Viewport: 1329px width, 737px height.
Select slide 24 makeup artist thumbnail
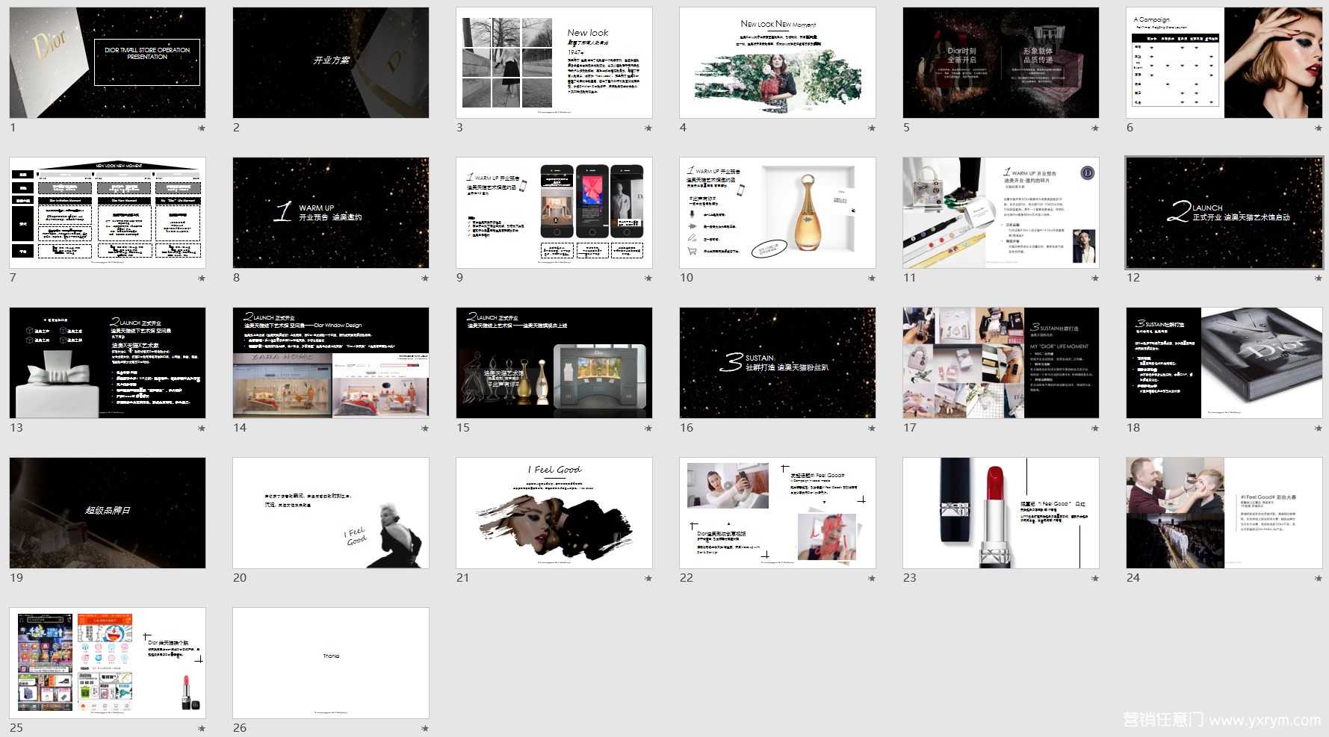1224,513
